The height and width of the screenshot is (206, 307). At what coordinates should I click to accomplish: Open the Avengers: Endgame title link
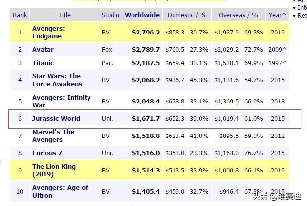(x=48, y=32)
